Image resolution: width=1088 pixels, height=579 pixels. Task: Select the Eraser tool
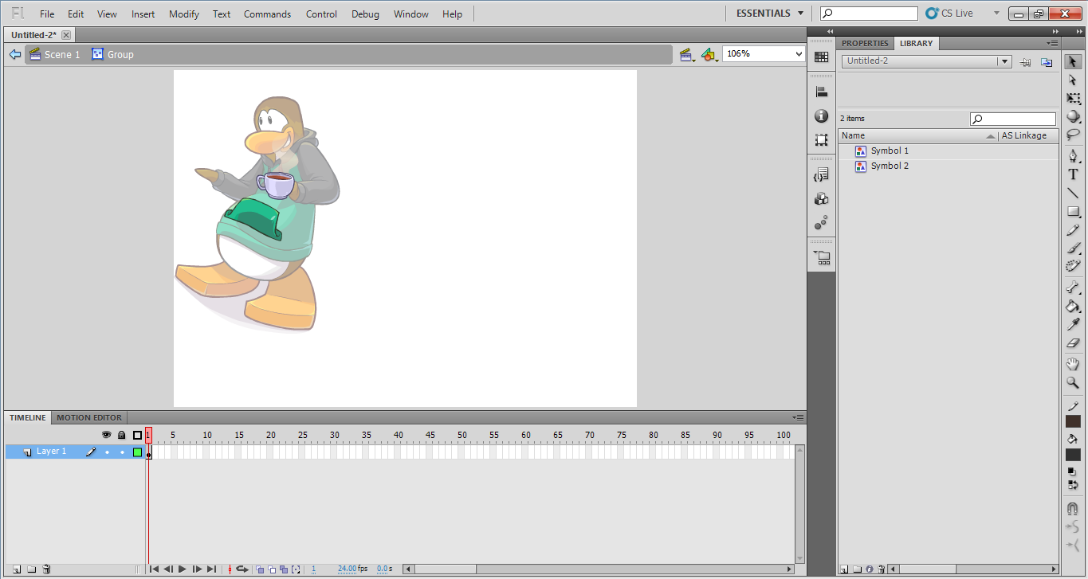[x=1073, y=343]
